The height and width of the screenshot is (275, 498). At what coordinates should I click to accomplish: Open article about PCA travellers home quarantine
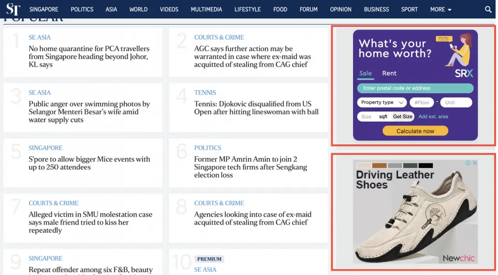pyautogui.click(x=89, y=56)
